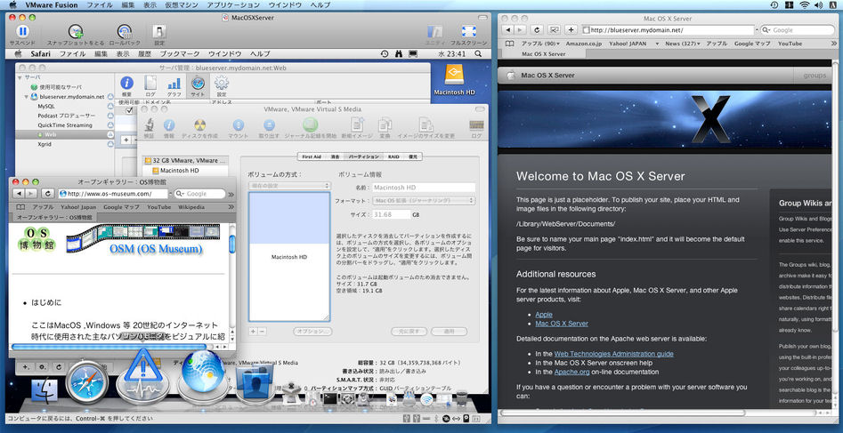Image resolution: width=843 pixels, height=433 pixels.
Task: Click the New Image icon in Disk Utility
Action: 358,125
